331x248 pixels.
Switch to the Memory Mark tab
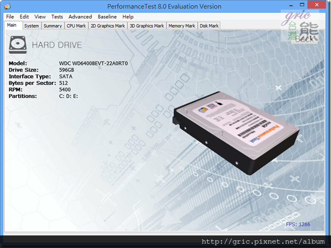[x=182, y=26]
